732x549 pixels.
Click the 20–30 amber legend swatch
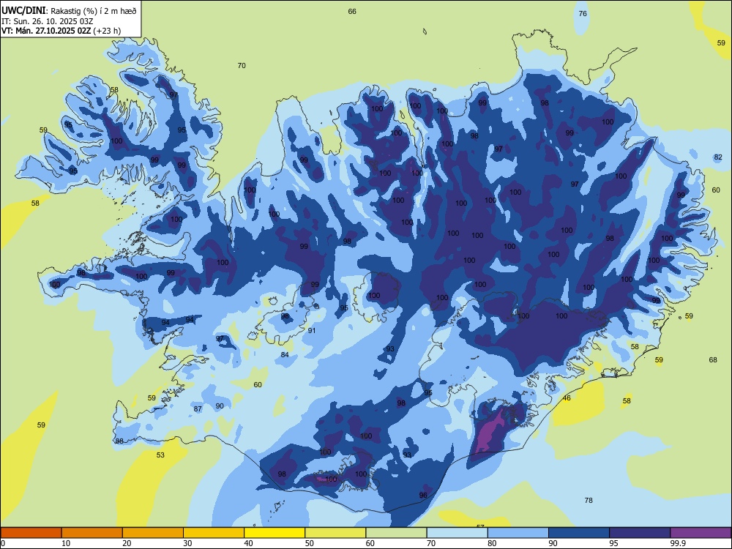tap(153, 533)
